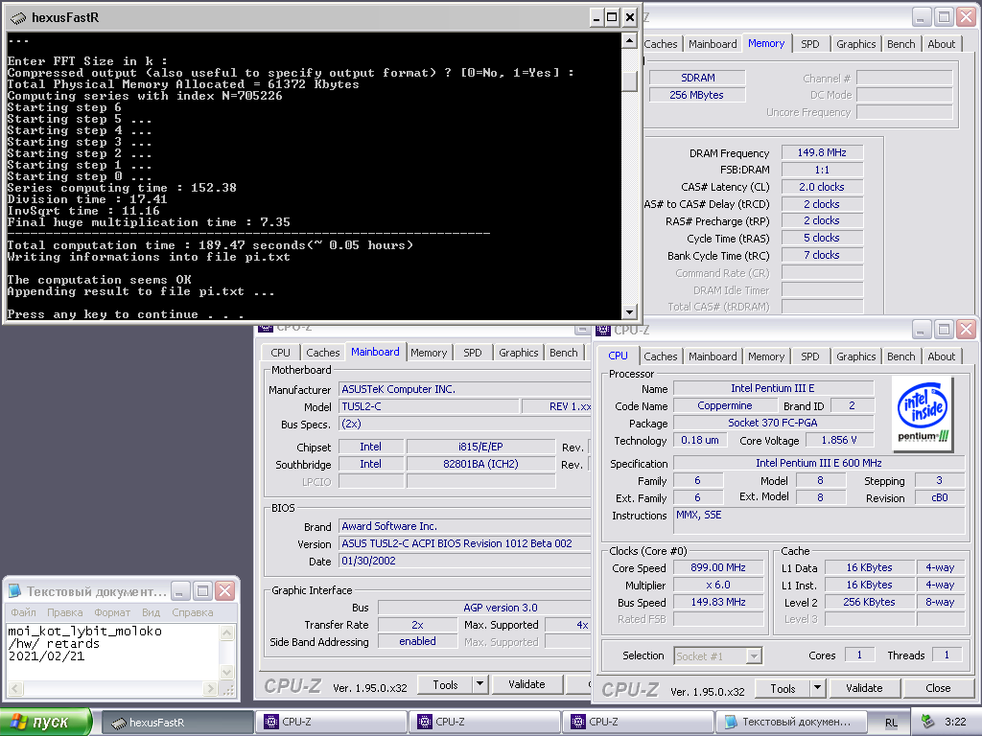Open Правка menu in Notepad
Image resolution: width=982 pixels, height=736 pixels.
pyautogui.click(x=64, y=612)
